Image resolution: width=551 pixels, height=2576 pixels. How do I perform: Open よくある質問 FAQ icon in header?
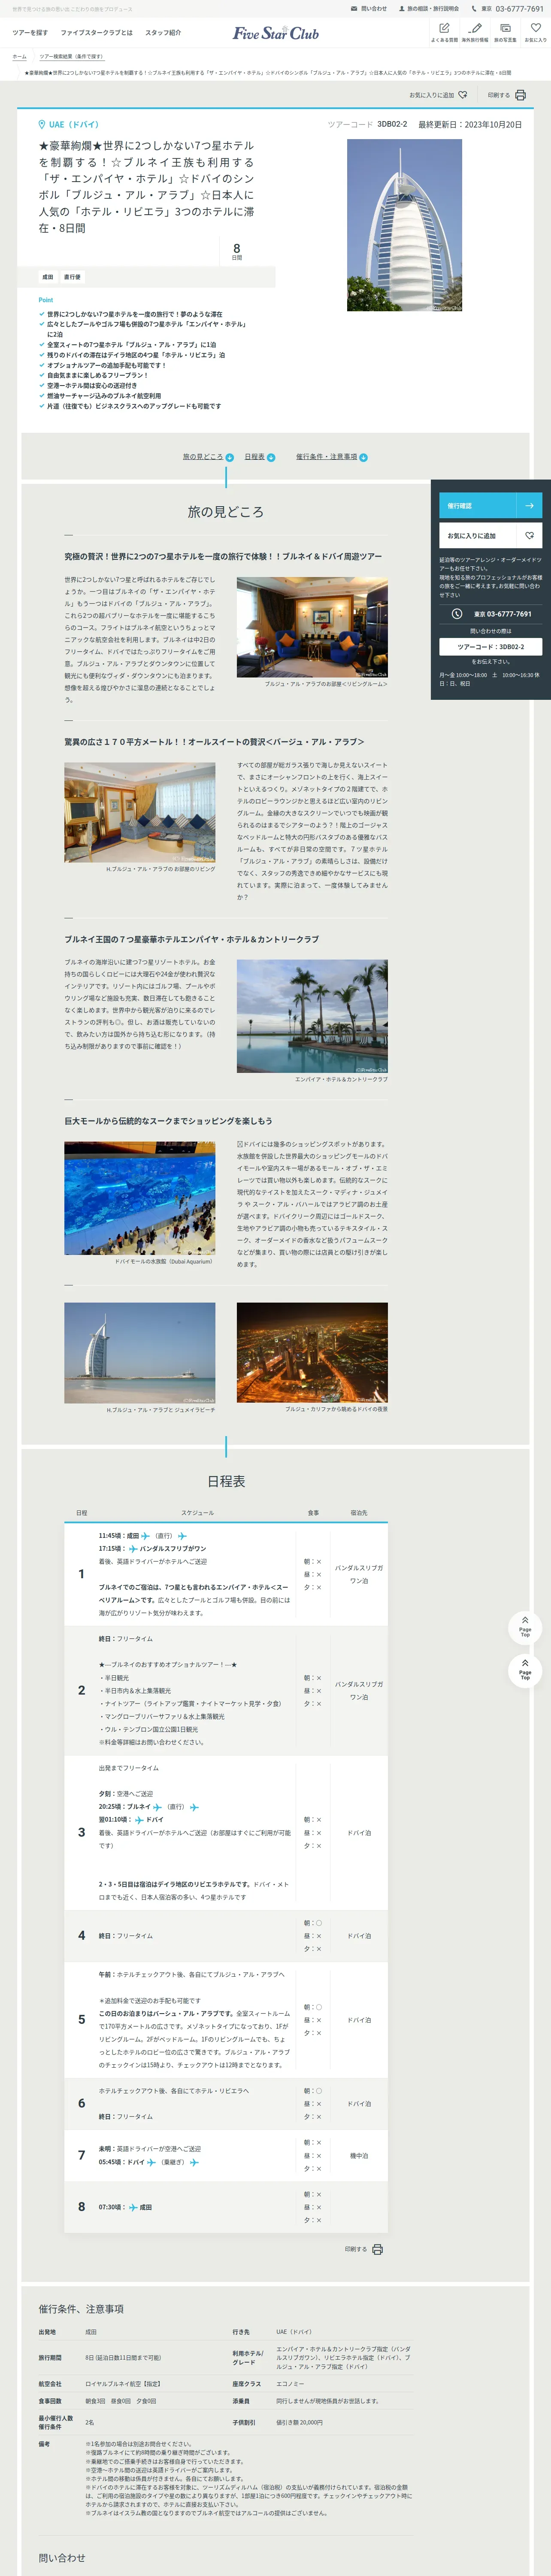(444, 32)
